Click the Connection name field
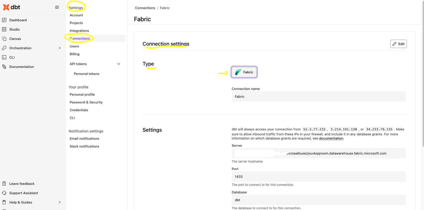Viewport: 424px width, 210px height. (x=319, y=96)
